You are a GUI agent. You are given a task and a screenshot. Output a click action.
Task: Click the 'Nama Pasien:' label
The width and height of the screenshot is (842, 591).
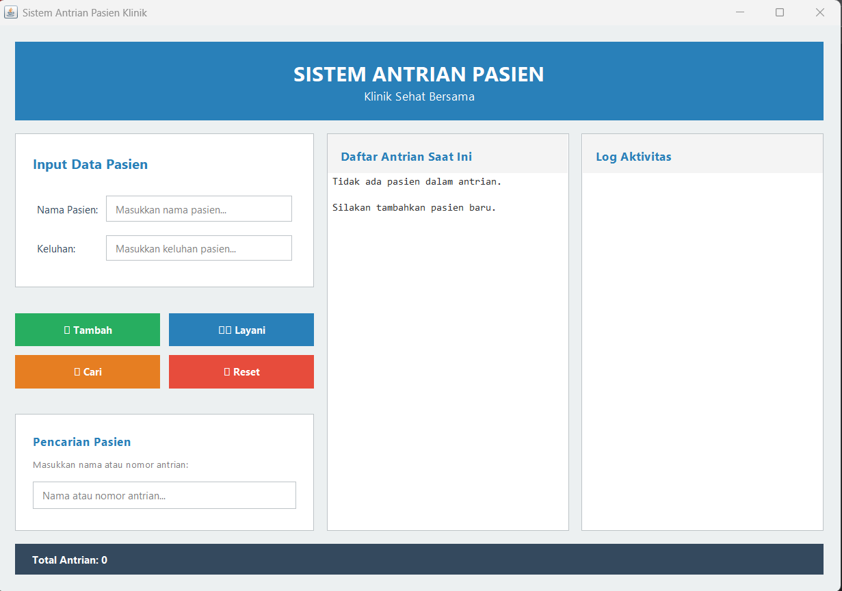pos(67,209)
